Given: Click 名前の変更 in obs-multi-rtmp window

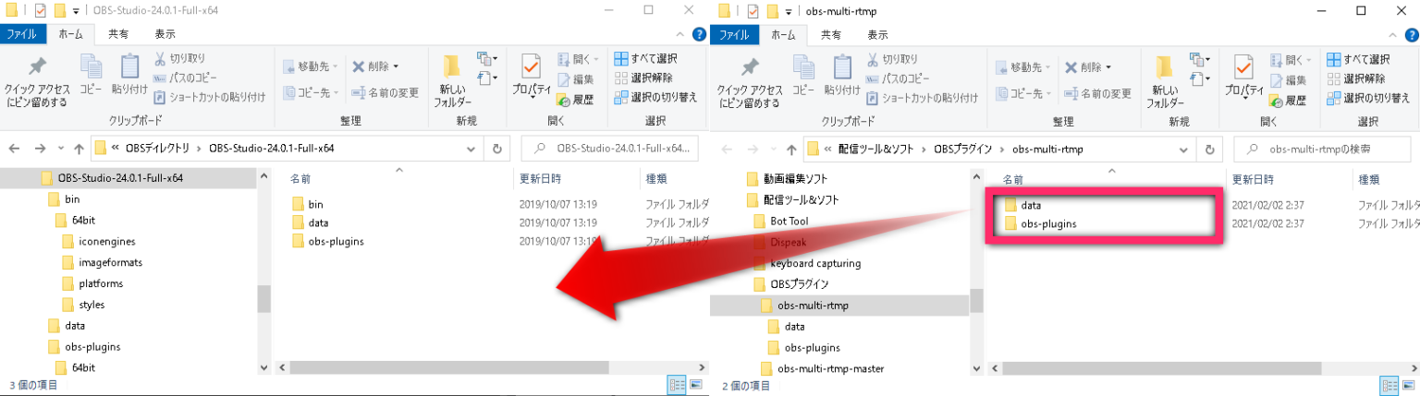Looking at the screenshot, I should [x=1097, y=93].
